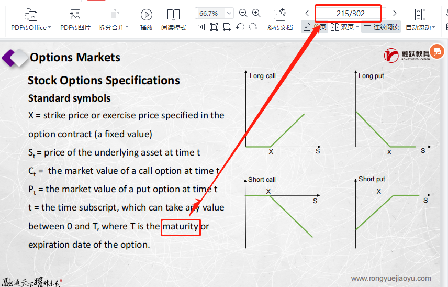This screenshot has height=287, width=448.
Task: Toggle 连续阅读 continuous reading
Action: click(x=381, y=27)
